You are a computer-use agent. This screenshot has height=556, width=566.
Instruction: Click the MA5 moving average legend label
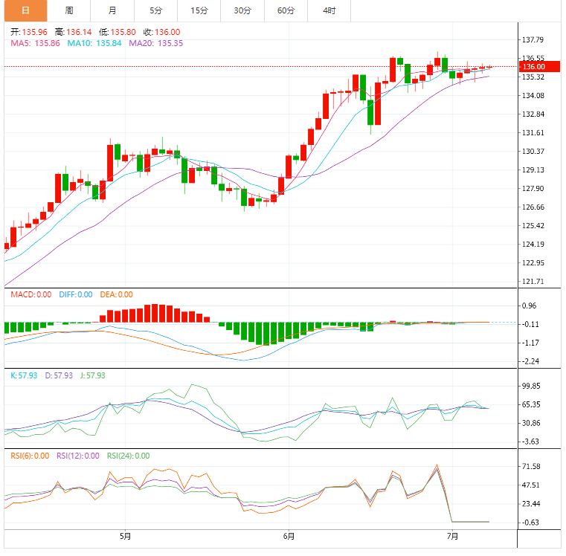(35, 44)
